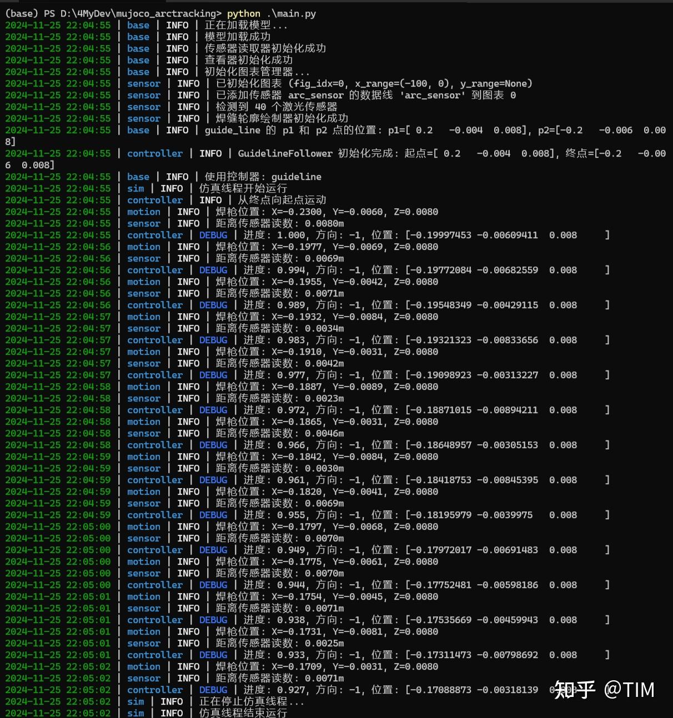Click the 知乎 @TIM watermark

pos(604,690)
